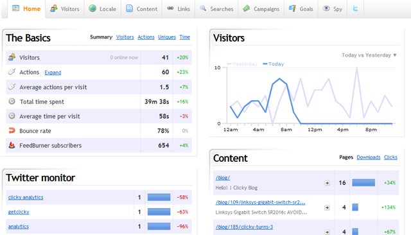411x235 pixels.
Task: Select Pages in Content panel
Action: 346,157
